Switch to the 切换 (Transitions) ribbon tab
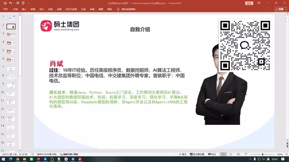The image size is (289, 162). (x=50, y=9)
